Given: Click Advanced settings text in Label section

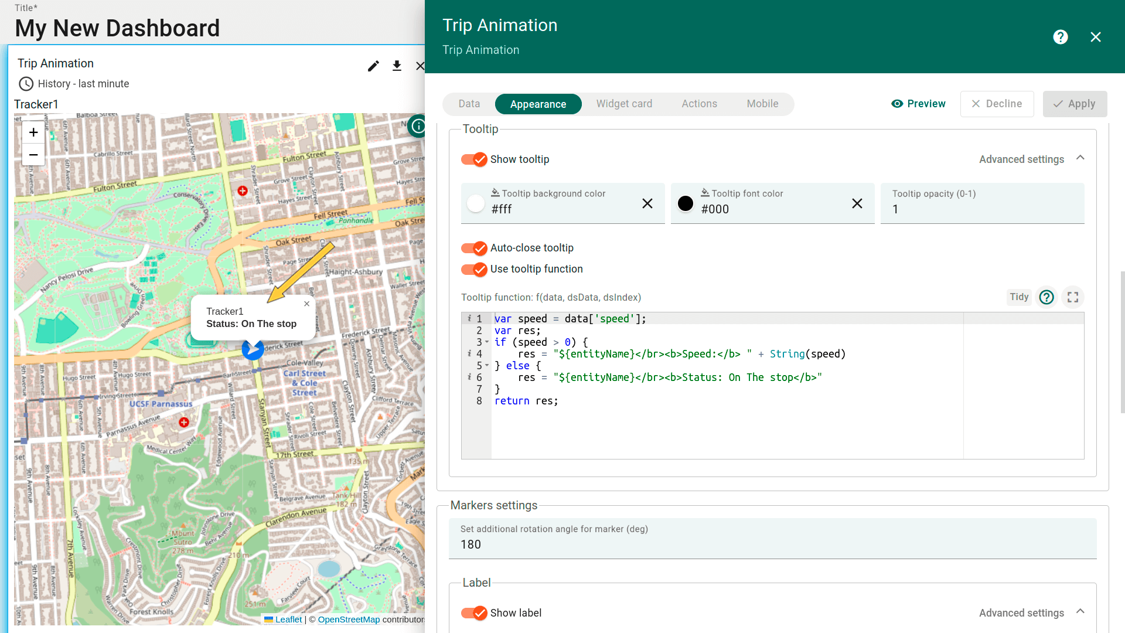Looking at the screenshot, I should click(x=1021, y=613).
